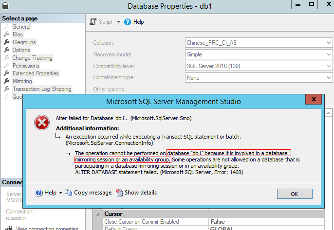Click the GLOBAL value for Default Cursor
The height and width of the screenshot is (230, 334).
tap(221, 229)
